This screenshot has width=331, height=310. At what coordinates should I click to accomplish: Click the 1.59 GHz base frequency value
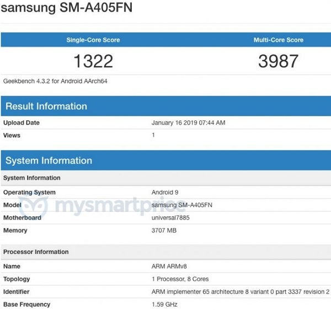click(165, 304)
